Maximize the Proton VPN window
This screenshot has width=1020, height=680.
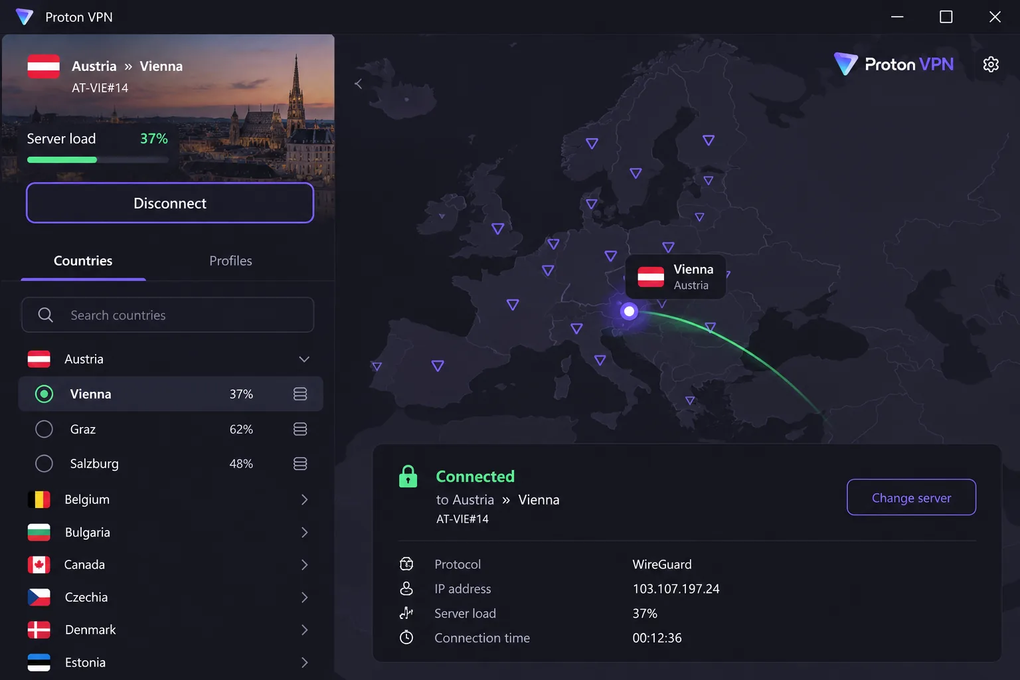pyautogui.click(x=946, y=17)
